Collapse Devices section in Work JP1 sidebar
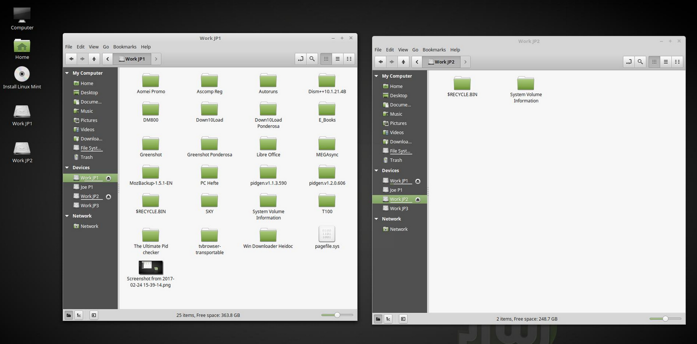 (67, 168)
